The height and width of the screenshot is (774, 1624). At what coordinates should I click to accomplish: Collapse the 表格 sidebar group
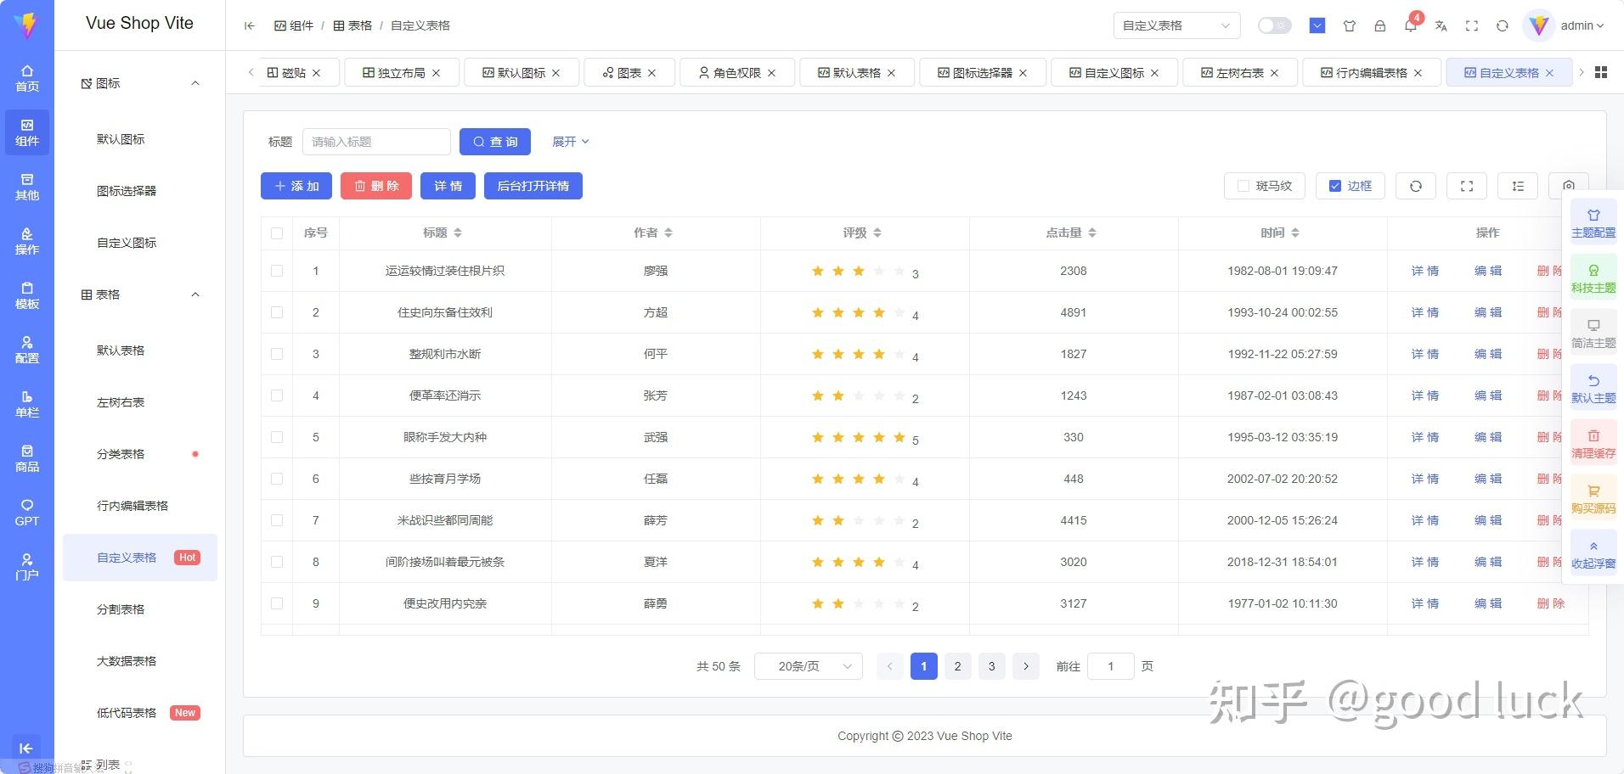coord(140,294)
